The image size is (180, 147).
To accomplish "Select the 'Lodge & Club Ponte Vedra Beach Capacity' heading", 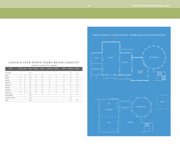I will (x=44, y=62).
